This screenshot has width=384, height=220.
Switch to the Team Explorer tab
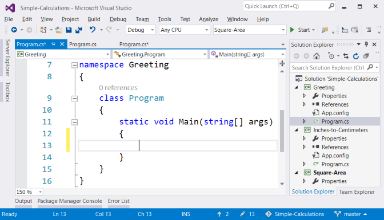tap(357, 192)
